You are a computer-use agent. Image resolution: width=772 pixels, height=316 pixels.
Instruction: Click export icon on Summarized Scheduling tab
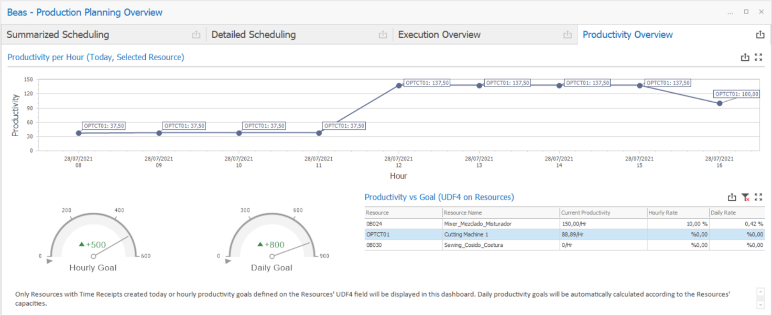point(196,35)
